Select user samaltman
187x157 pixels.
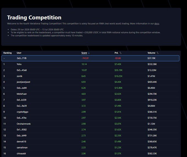22,147
